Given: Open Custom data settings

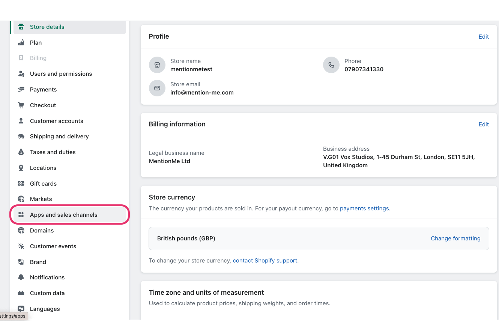Looking at the screenshot, I should [69, 293].
